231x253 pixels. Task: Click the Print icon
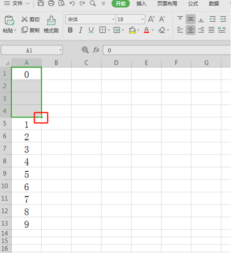click(51, 3)
